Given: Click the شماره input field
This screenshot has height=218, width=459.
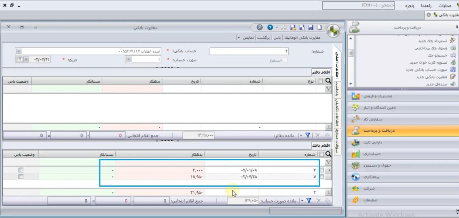Looking at the screenshot, I should (249, 51).
